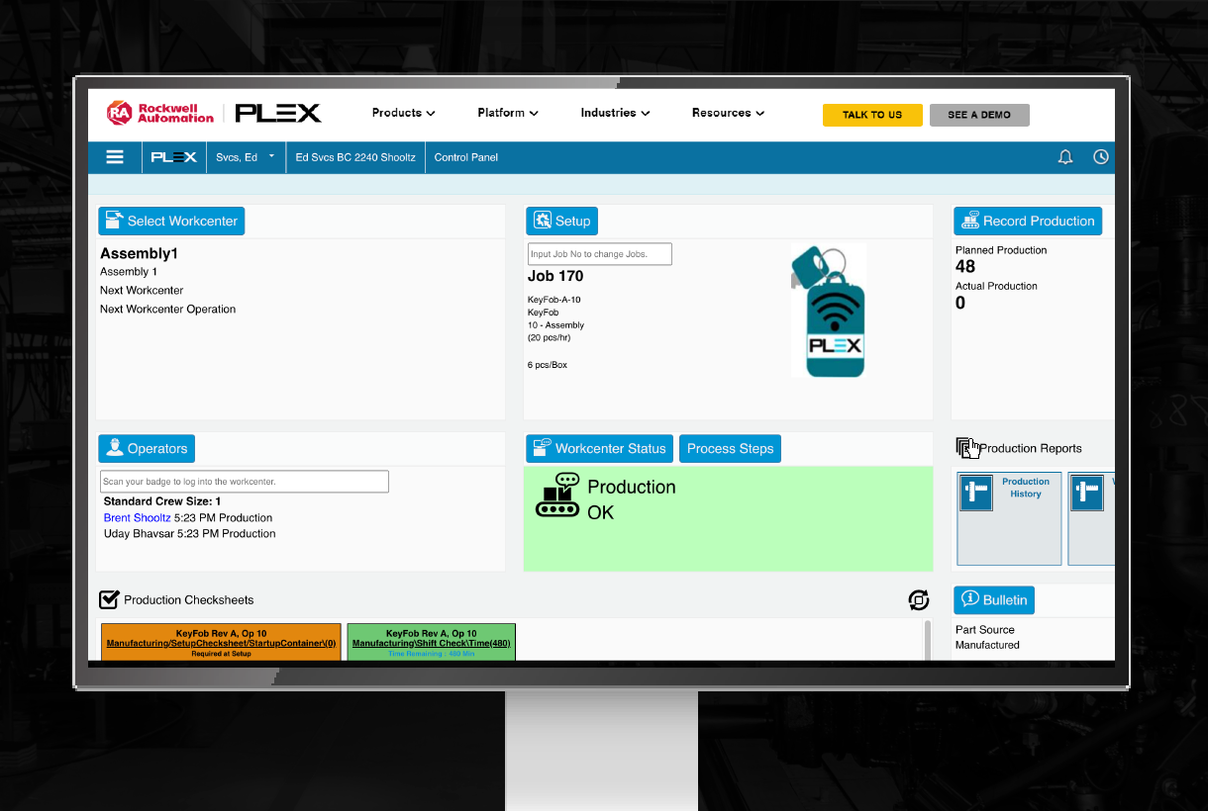Image resolution: width=1208 pixels, height=811 pixels.
Task: Expand the Platform menu
Action: pyautogui.click(x=508, y=113)
